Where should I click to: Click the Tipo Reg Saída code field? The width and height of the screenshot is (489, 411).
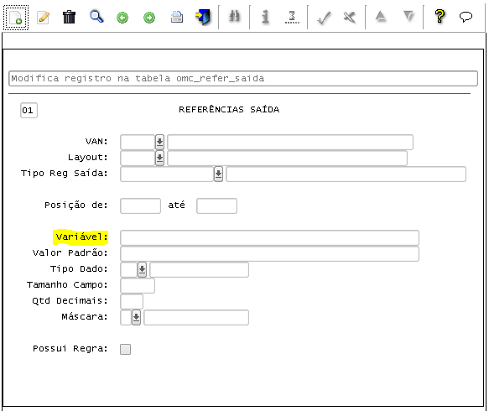(167, 174)
